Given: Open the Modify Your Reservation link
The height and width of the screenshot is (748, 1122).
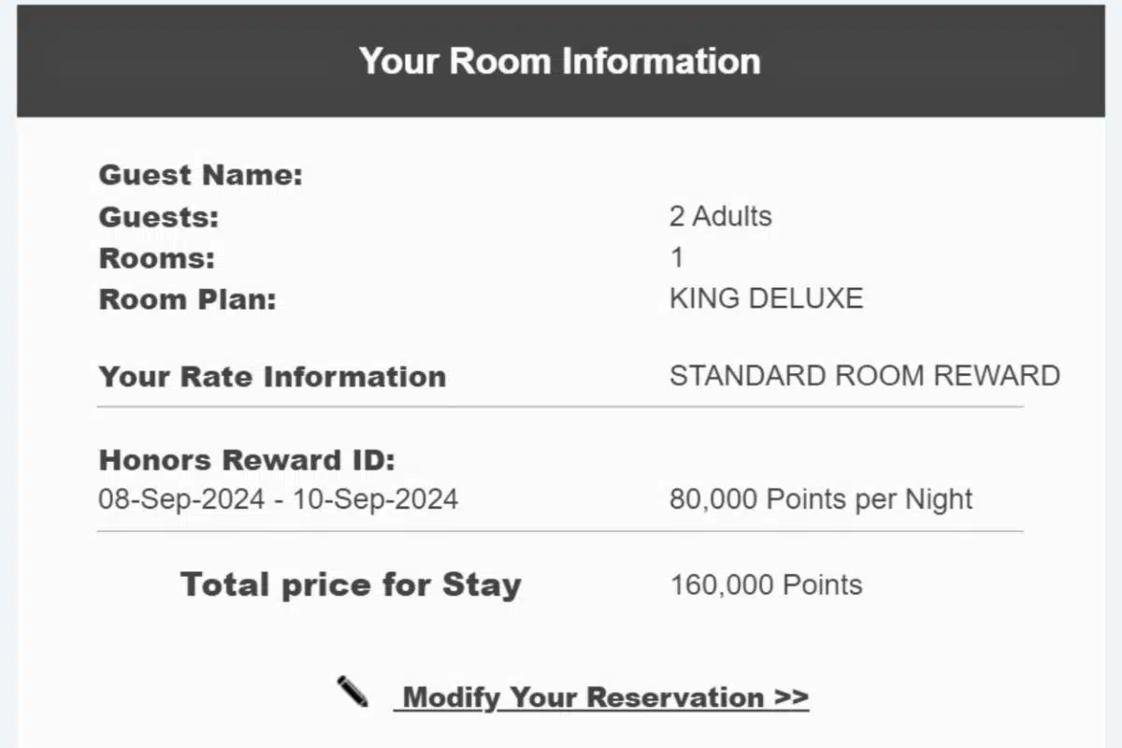Looking at the screenshot, I should pos(602,698).
